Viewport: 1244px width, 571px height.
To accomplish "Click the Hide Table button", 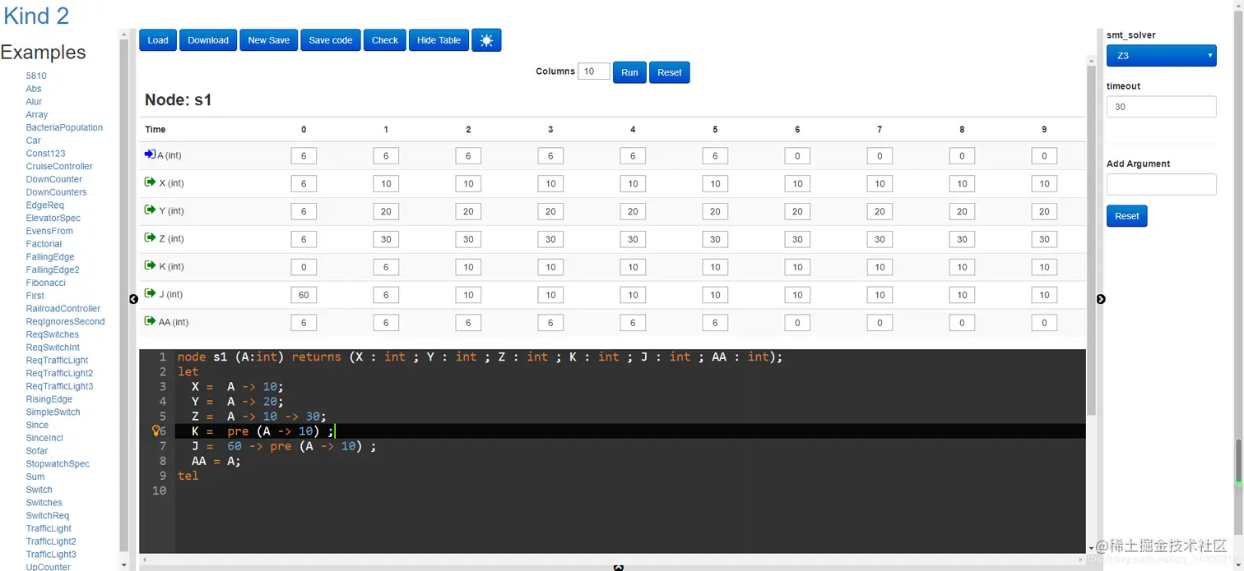I will tap(439, 40).
